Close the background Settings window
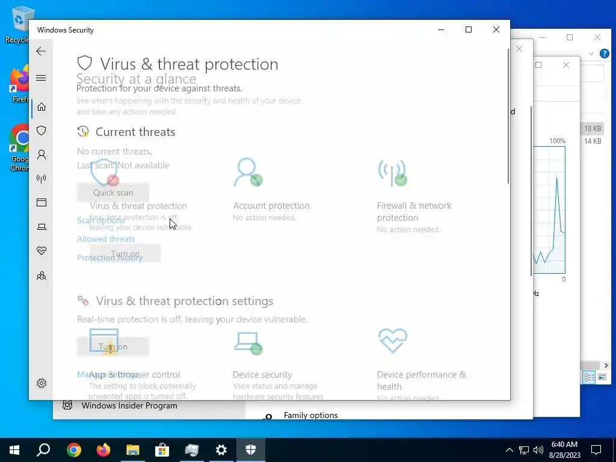616x462 pixels. click(519, 49)
